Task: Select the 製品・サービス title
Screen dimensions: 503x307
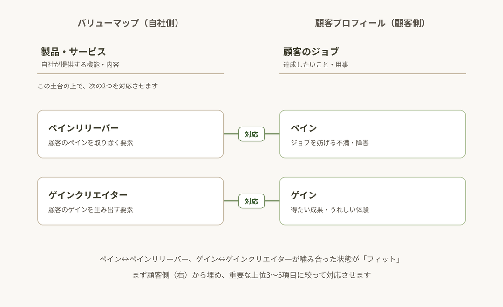Action: tap(74, 52)
